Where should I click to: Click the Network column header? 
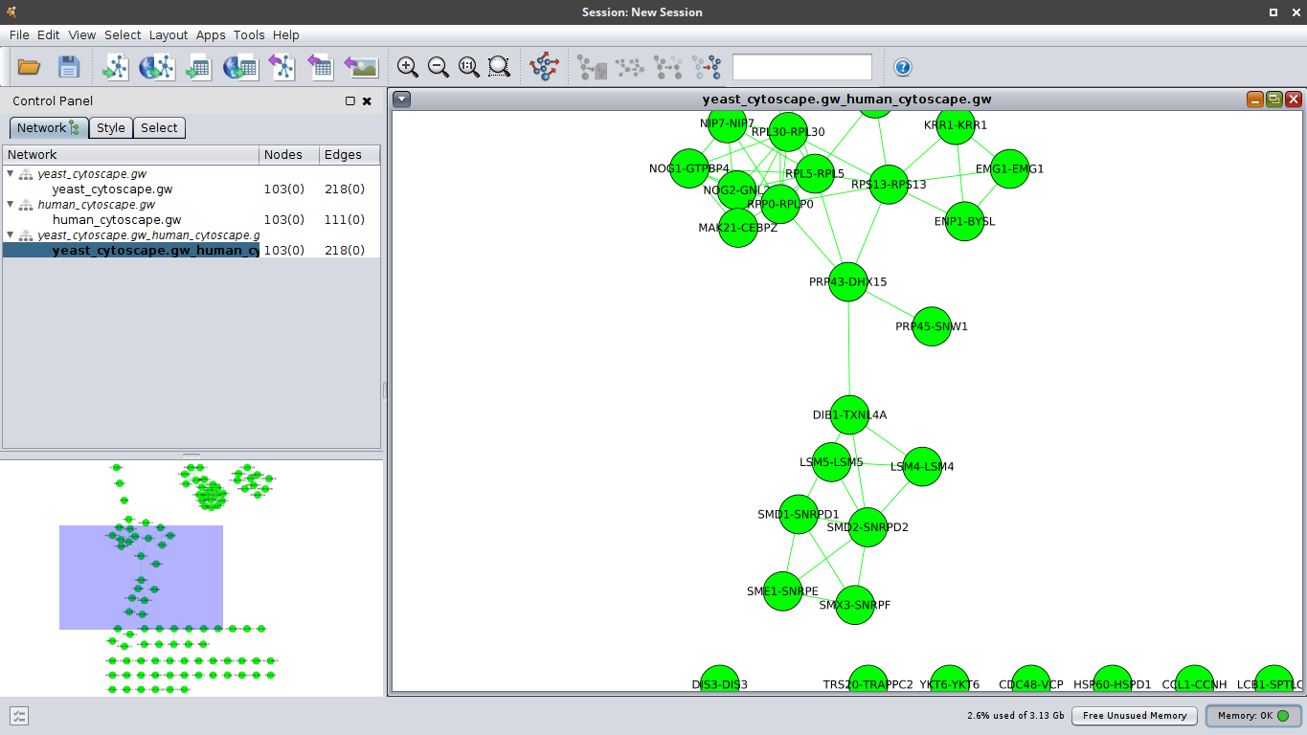coord(131,154)
